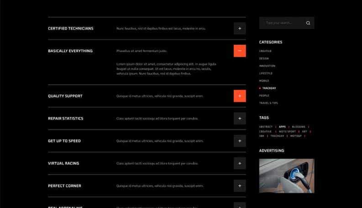Click the Blogging tag
Image resolution: width=362 pixels, height=208 pixels.
click(x=299, y=127)
